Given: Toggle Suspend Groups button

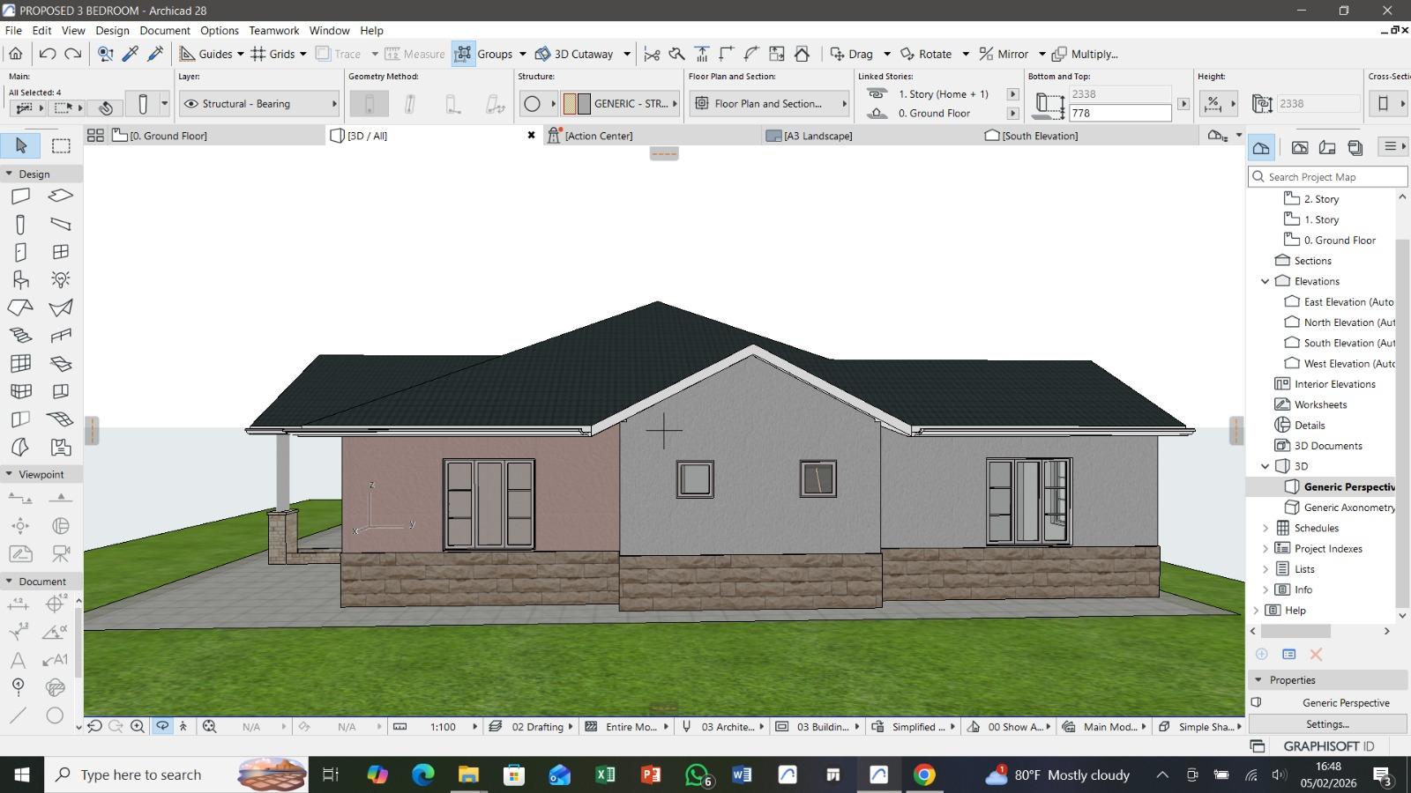Looking at the screenshot, I should tap(463, 54).
